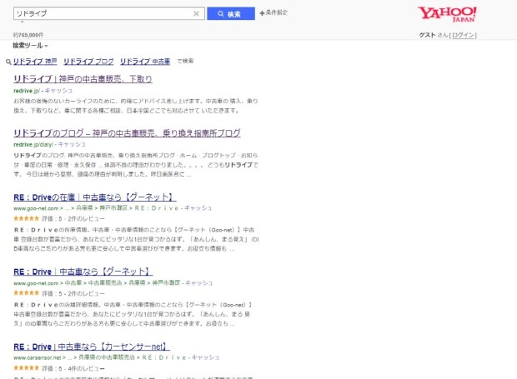Screen dimensions: 517x379
Task: Select related search リドライブ ブログ
Action: coord(88,62)
